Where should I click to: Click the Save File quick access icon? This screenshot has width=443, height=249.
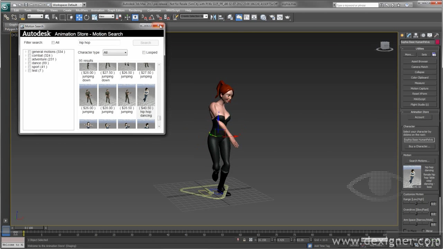click(x=26, y=5)
